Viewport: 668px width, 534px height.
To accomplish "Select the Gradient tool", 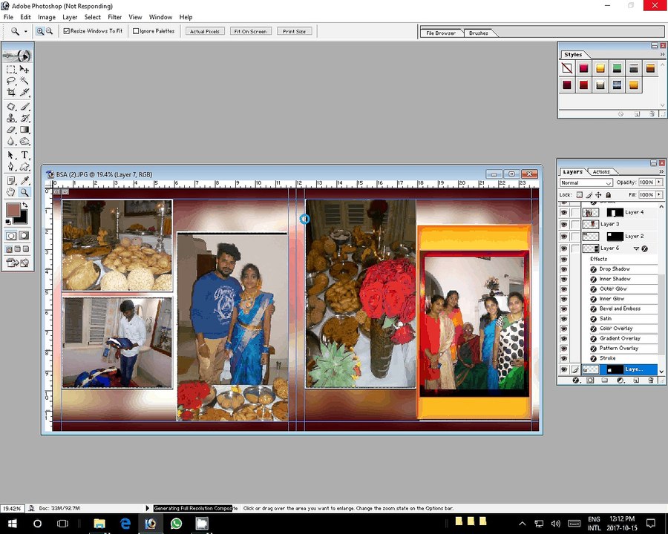I will pos(24,130).
